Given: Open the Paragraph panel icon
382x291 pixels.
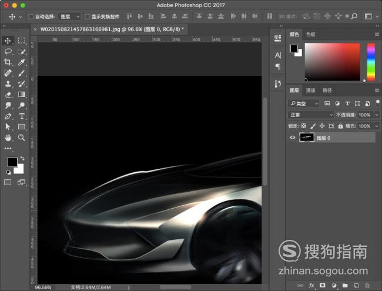Looking at the screenshot, I should tap(278, 66).
